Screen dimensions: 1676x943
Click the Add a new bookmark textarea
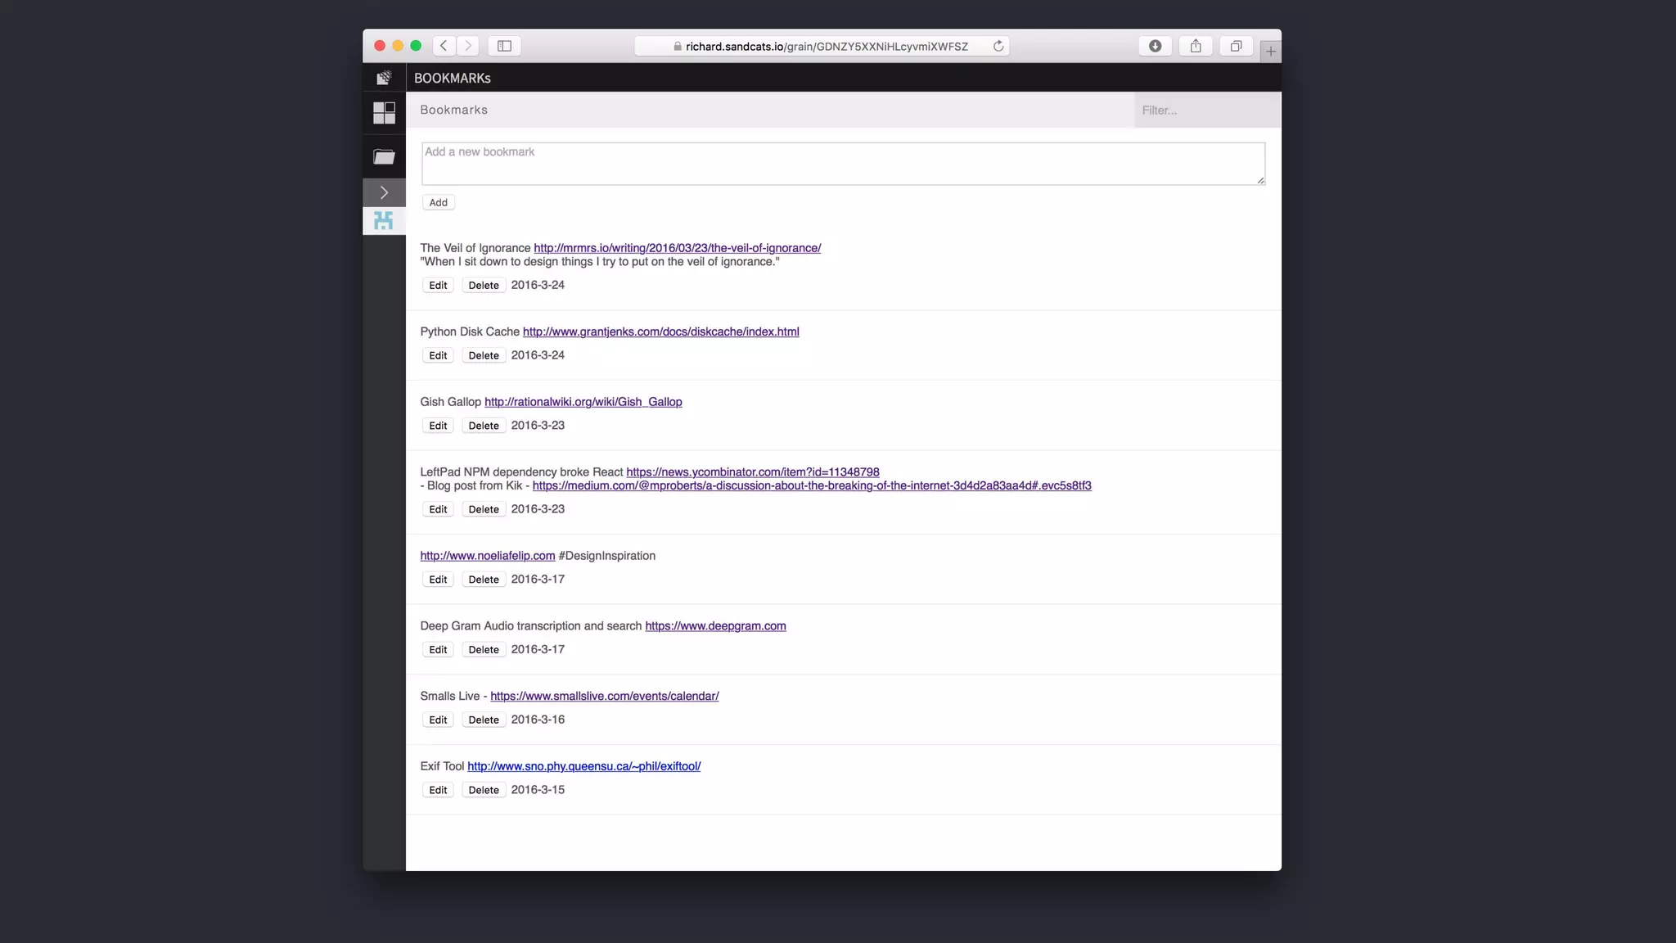coord(843,164)
